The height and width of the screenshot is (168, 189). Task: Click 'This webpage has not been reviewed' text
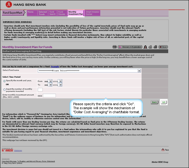[25, 140]
